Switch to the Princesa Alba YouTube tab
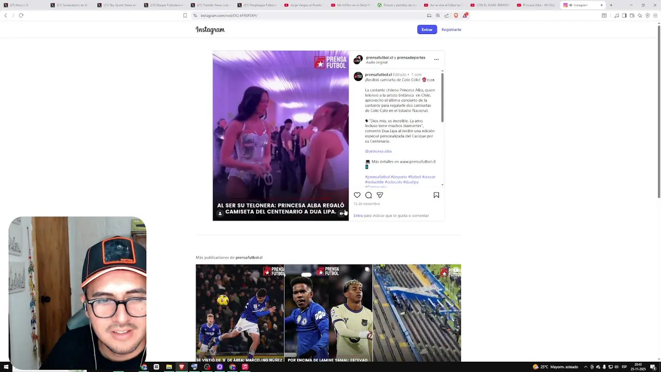 tap(535, 5)
